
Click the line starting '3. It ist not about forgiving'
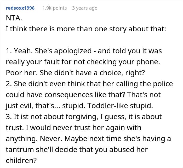tap(84, 117)
